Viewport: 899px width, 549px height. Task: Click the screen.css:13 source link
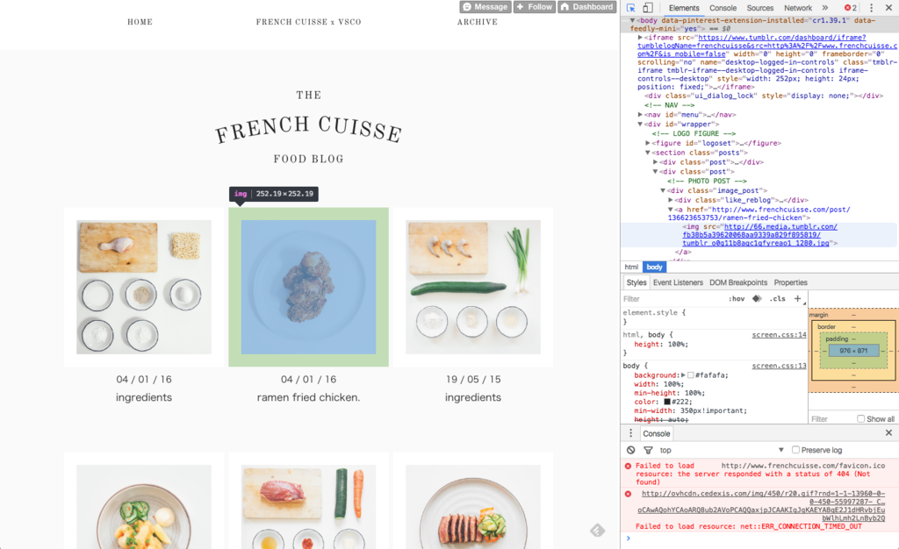pos(780,366)
